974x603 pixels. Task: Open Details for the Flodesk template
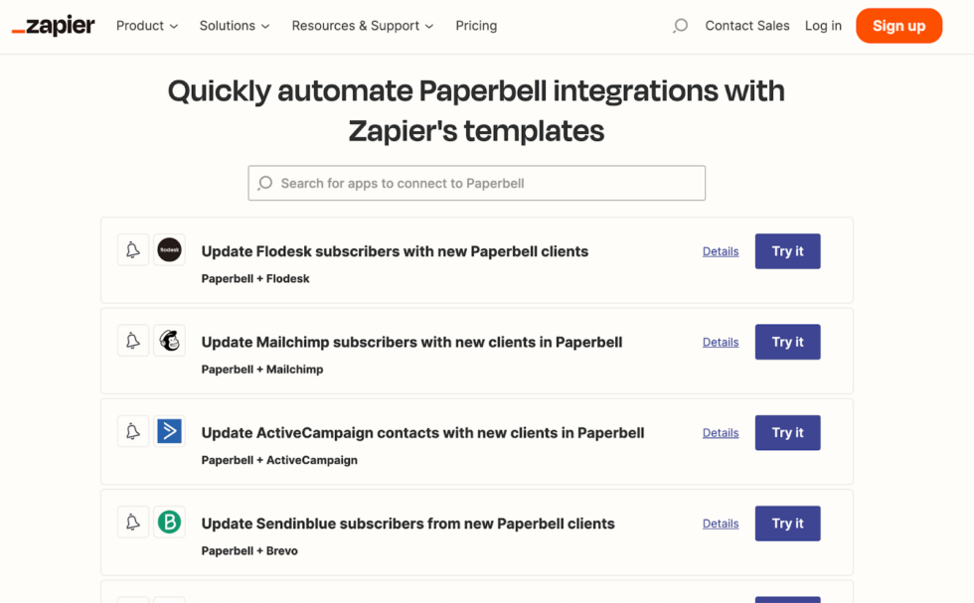coord(720,250)
